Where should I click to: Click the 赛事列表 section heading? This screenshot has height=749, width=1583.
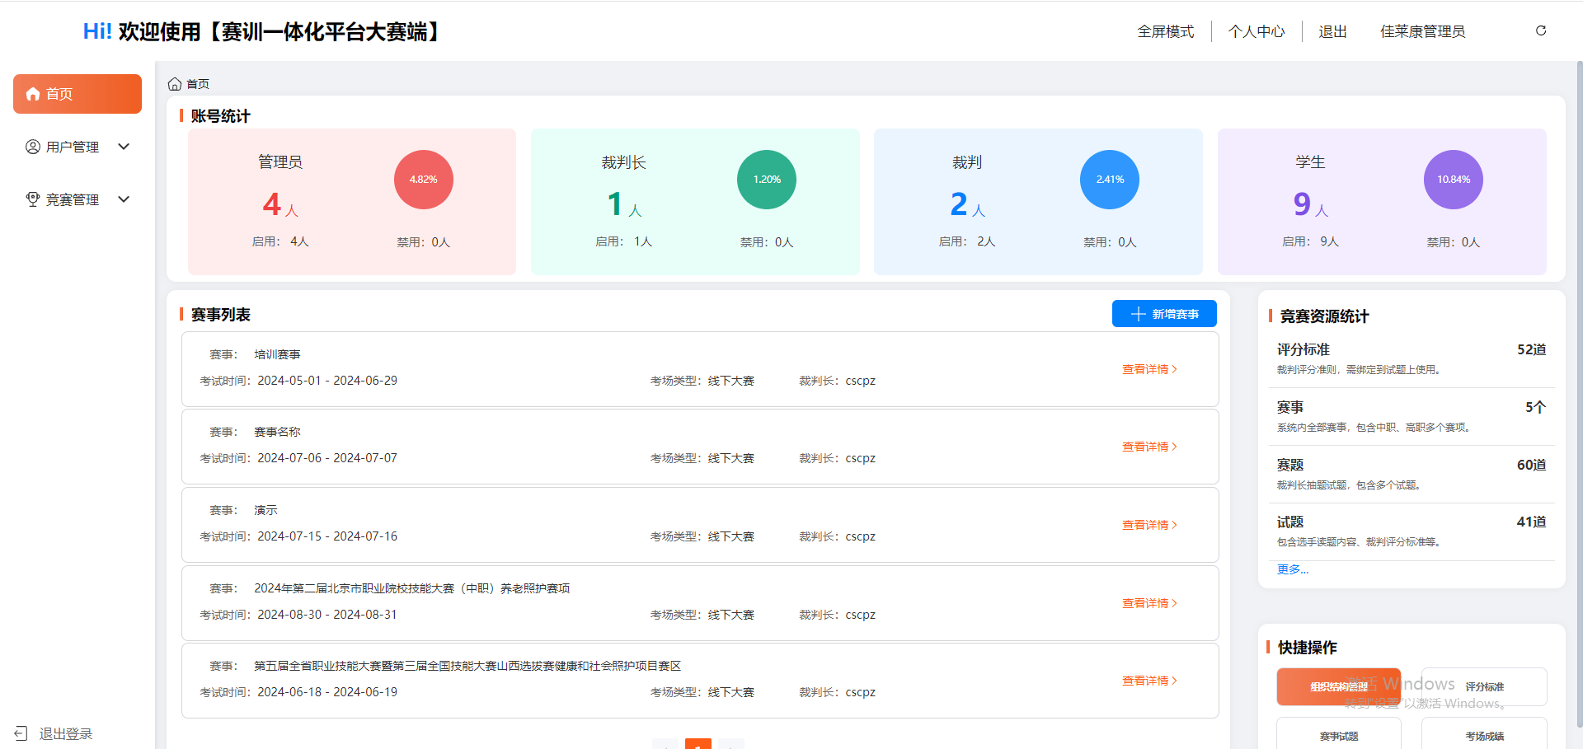[220, 315]
